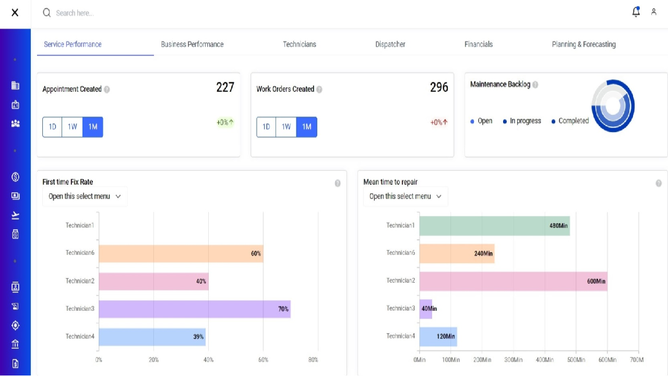Open the First time Fix Rate select menu

click(x=85, y=196)
